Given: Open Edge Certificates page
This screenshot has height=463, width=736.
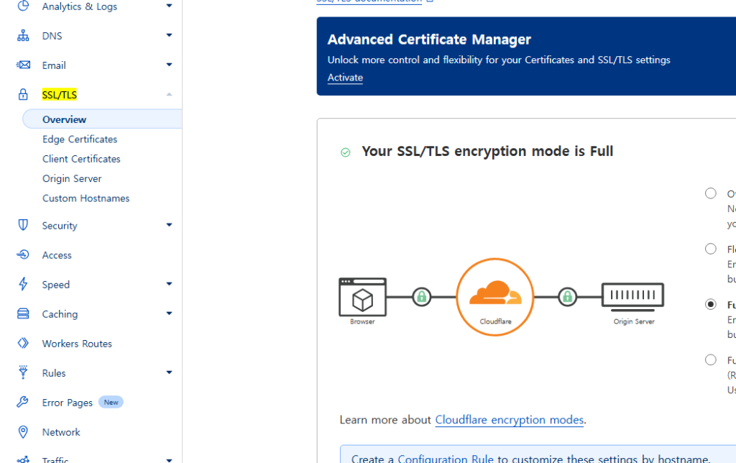Looking at the screenshot, I should [80, 139].
